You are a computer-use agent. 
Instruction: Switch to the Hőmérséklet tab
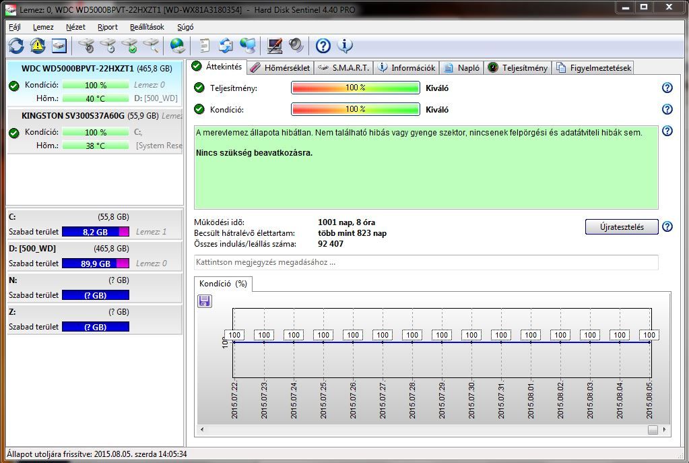280,67
